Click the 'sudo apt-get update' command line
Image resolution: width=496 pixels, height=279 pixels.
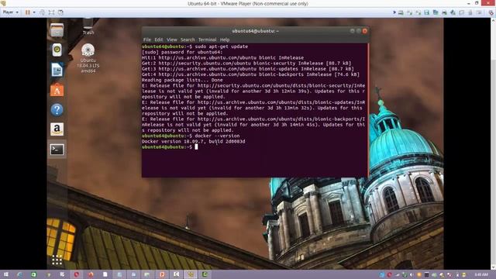coord(222,46)
